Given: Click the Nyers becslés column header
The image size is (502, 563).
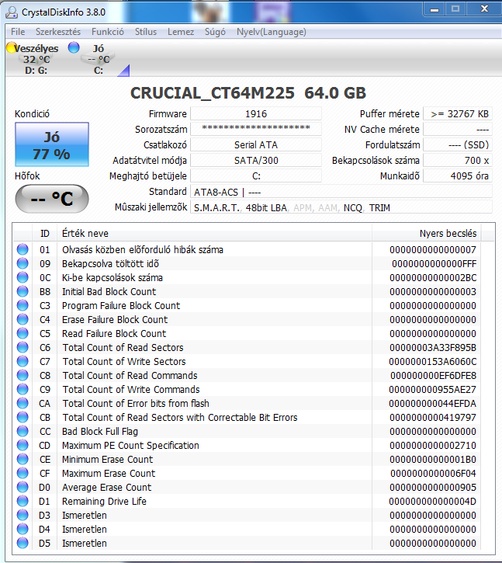Looking at the screenshot, I should pos(427,234).
